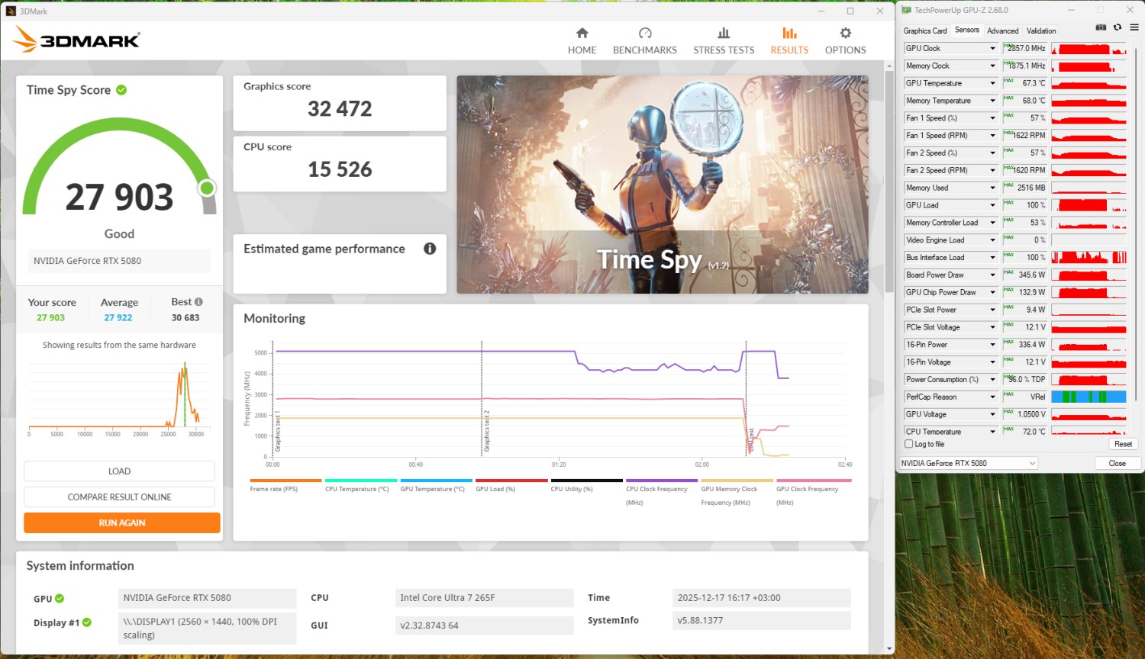1145x659 pixels.
Task: Click the 3DMark vertical scrollbar
Action: point(889,183)
